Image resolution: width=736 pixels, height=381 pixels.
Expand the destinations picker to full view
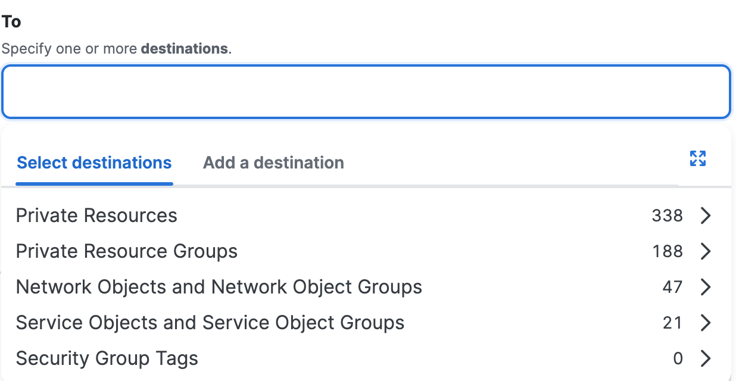[x=697, y=158]
